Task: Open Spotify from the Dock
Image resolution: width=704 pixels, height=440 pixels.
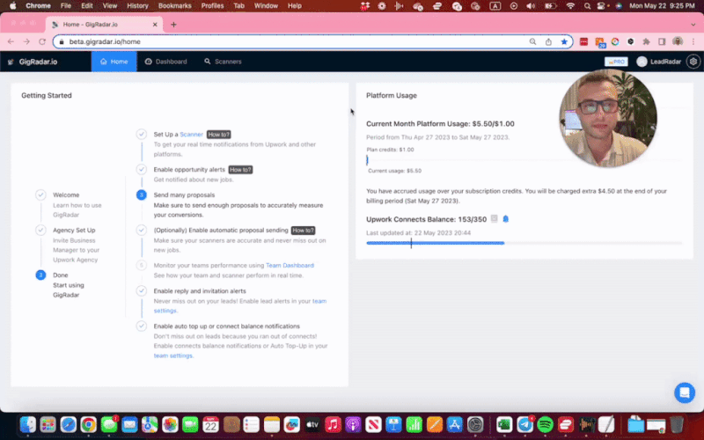Action: click(546, 424)
